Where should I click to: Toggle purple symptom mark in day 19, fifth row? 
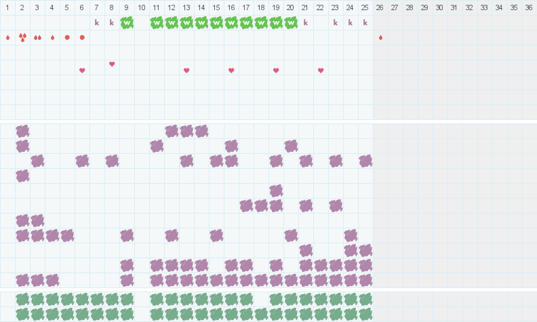click(x=276, y=190)
